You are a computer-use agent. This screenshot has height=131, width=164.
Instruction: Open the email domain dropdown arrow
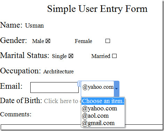point(117,89)
